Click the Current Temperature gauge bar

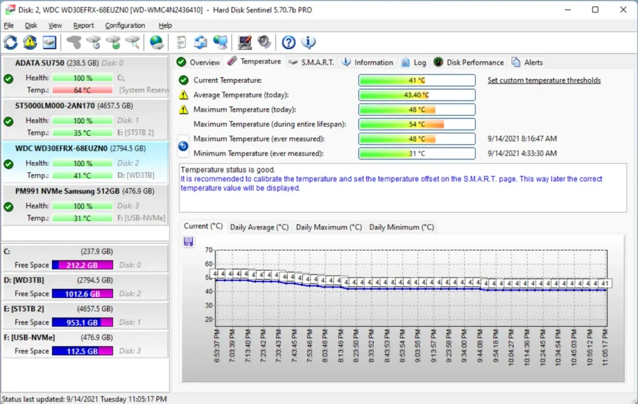point(416,80)
